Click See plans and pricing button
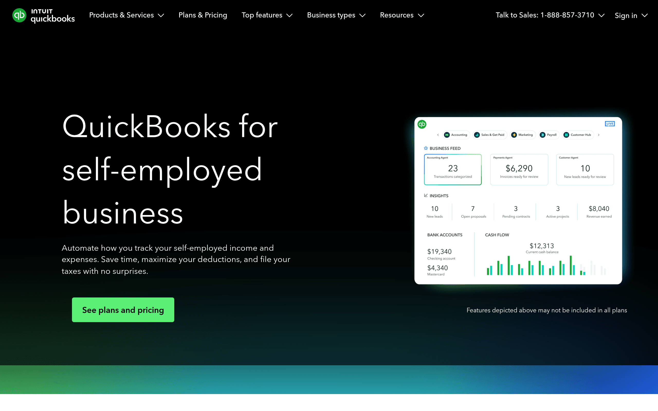658x411 pixels. pyautogui.click(x=123, y=310)
